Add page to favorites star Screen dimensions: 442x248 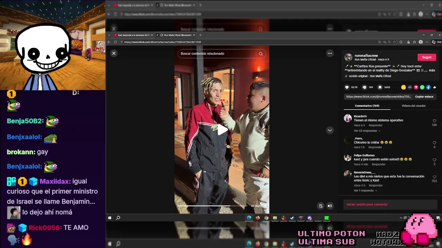click(395, 42)
